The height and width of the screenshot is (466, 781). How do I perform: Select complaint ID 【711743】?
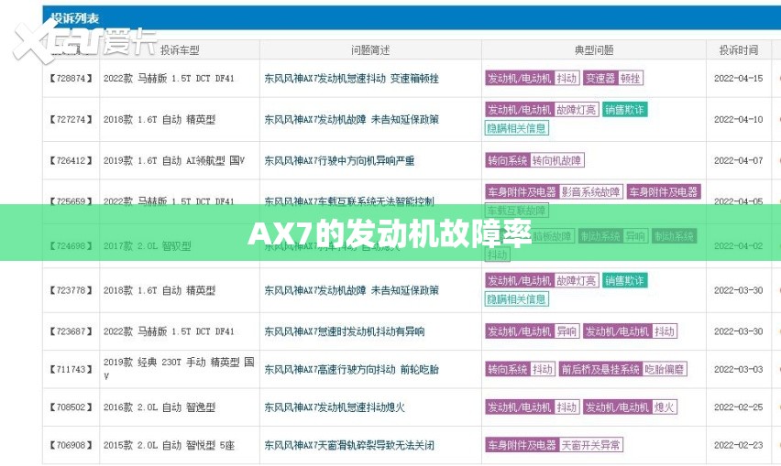pyautogui.click(x=71, y=369)
